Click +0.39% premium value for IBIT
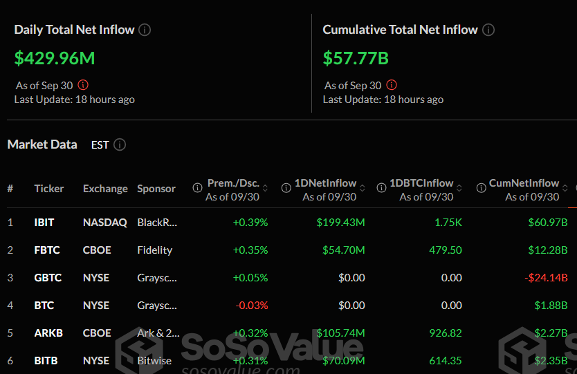The height and width of the screenshot is (374, 577). click(x=250, y=223)
